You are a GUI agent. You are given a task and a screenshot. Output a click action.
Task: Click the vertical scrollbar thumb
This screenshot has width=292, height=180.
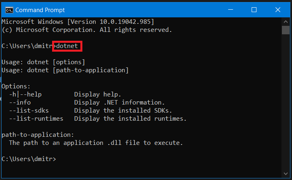tap(285, 30)
